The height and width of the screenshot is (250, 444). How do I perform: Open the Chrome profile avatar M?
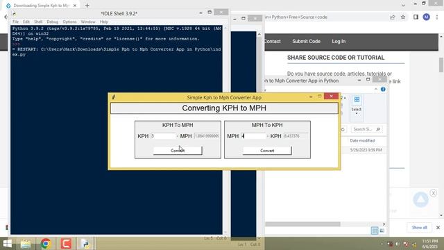pyautogui.click(x=426, y=17)
